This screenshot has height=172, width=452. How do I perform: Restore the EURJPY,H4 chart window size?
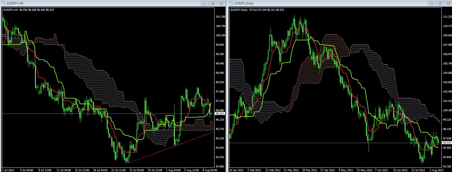(213, 3)
